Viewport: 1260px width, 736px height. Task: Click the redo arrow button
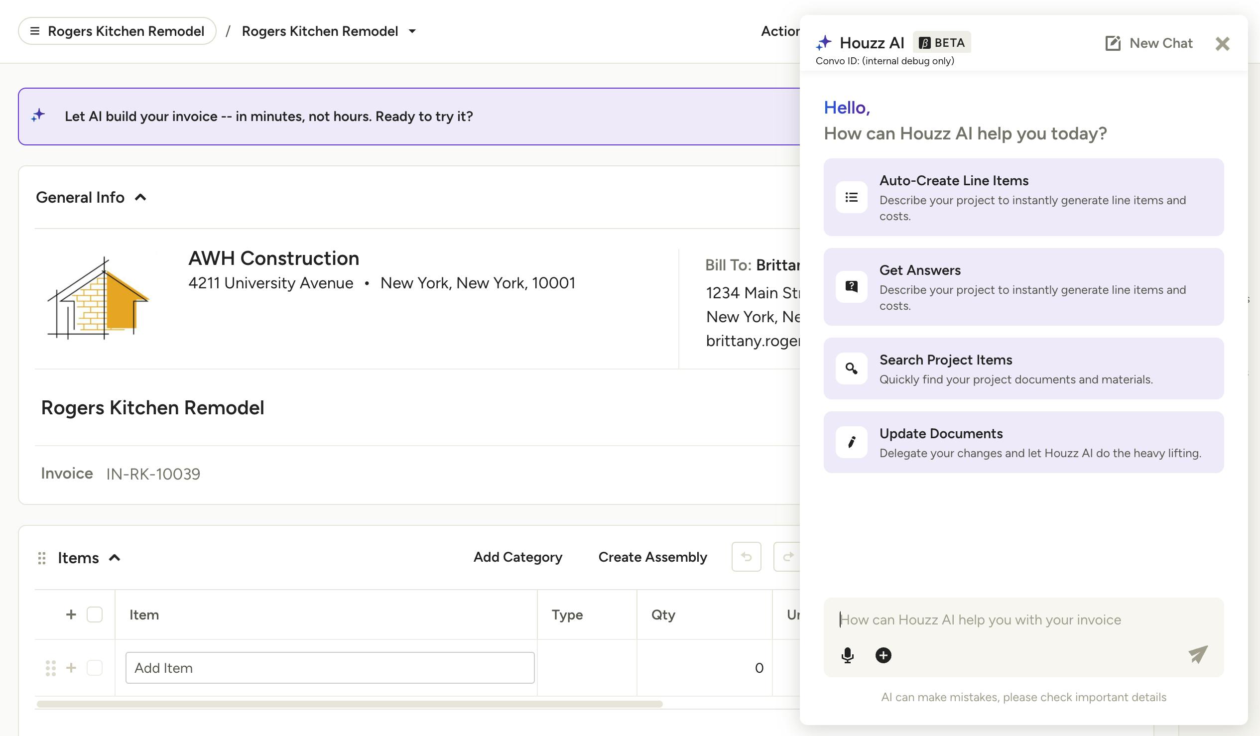(x=787, y=557)
